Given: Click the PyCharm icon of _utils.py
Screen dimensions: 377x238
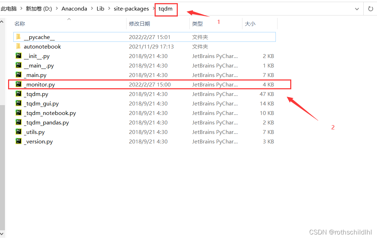Looking at the screenshot, I should point(19,132).
